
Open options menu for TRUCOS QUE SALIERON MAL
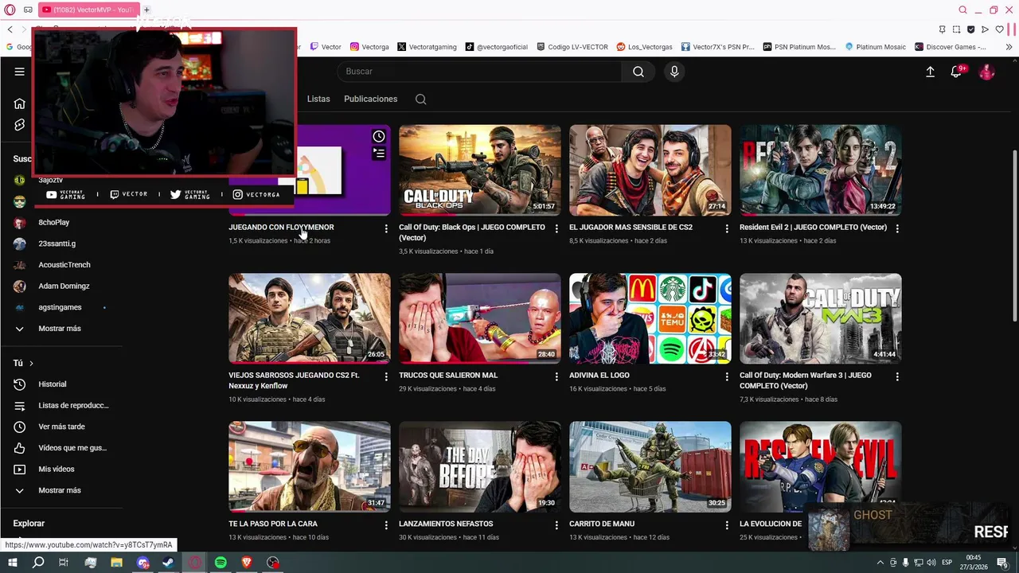pyautogui.click(x=556, y=376)
